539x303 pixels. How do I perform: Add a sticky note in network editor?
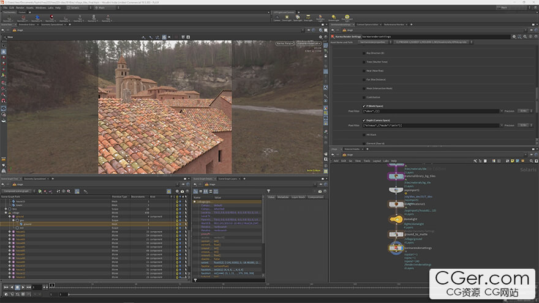(x=512, y=161)
